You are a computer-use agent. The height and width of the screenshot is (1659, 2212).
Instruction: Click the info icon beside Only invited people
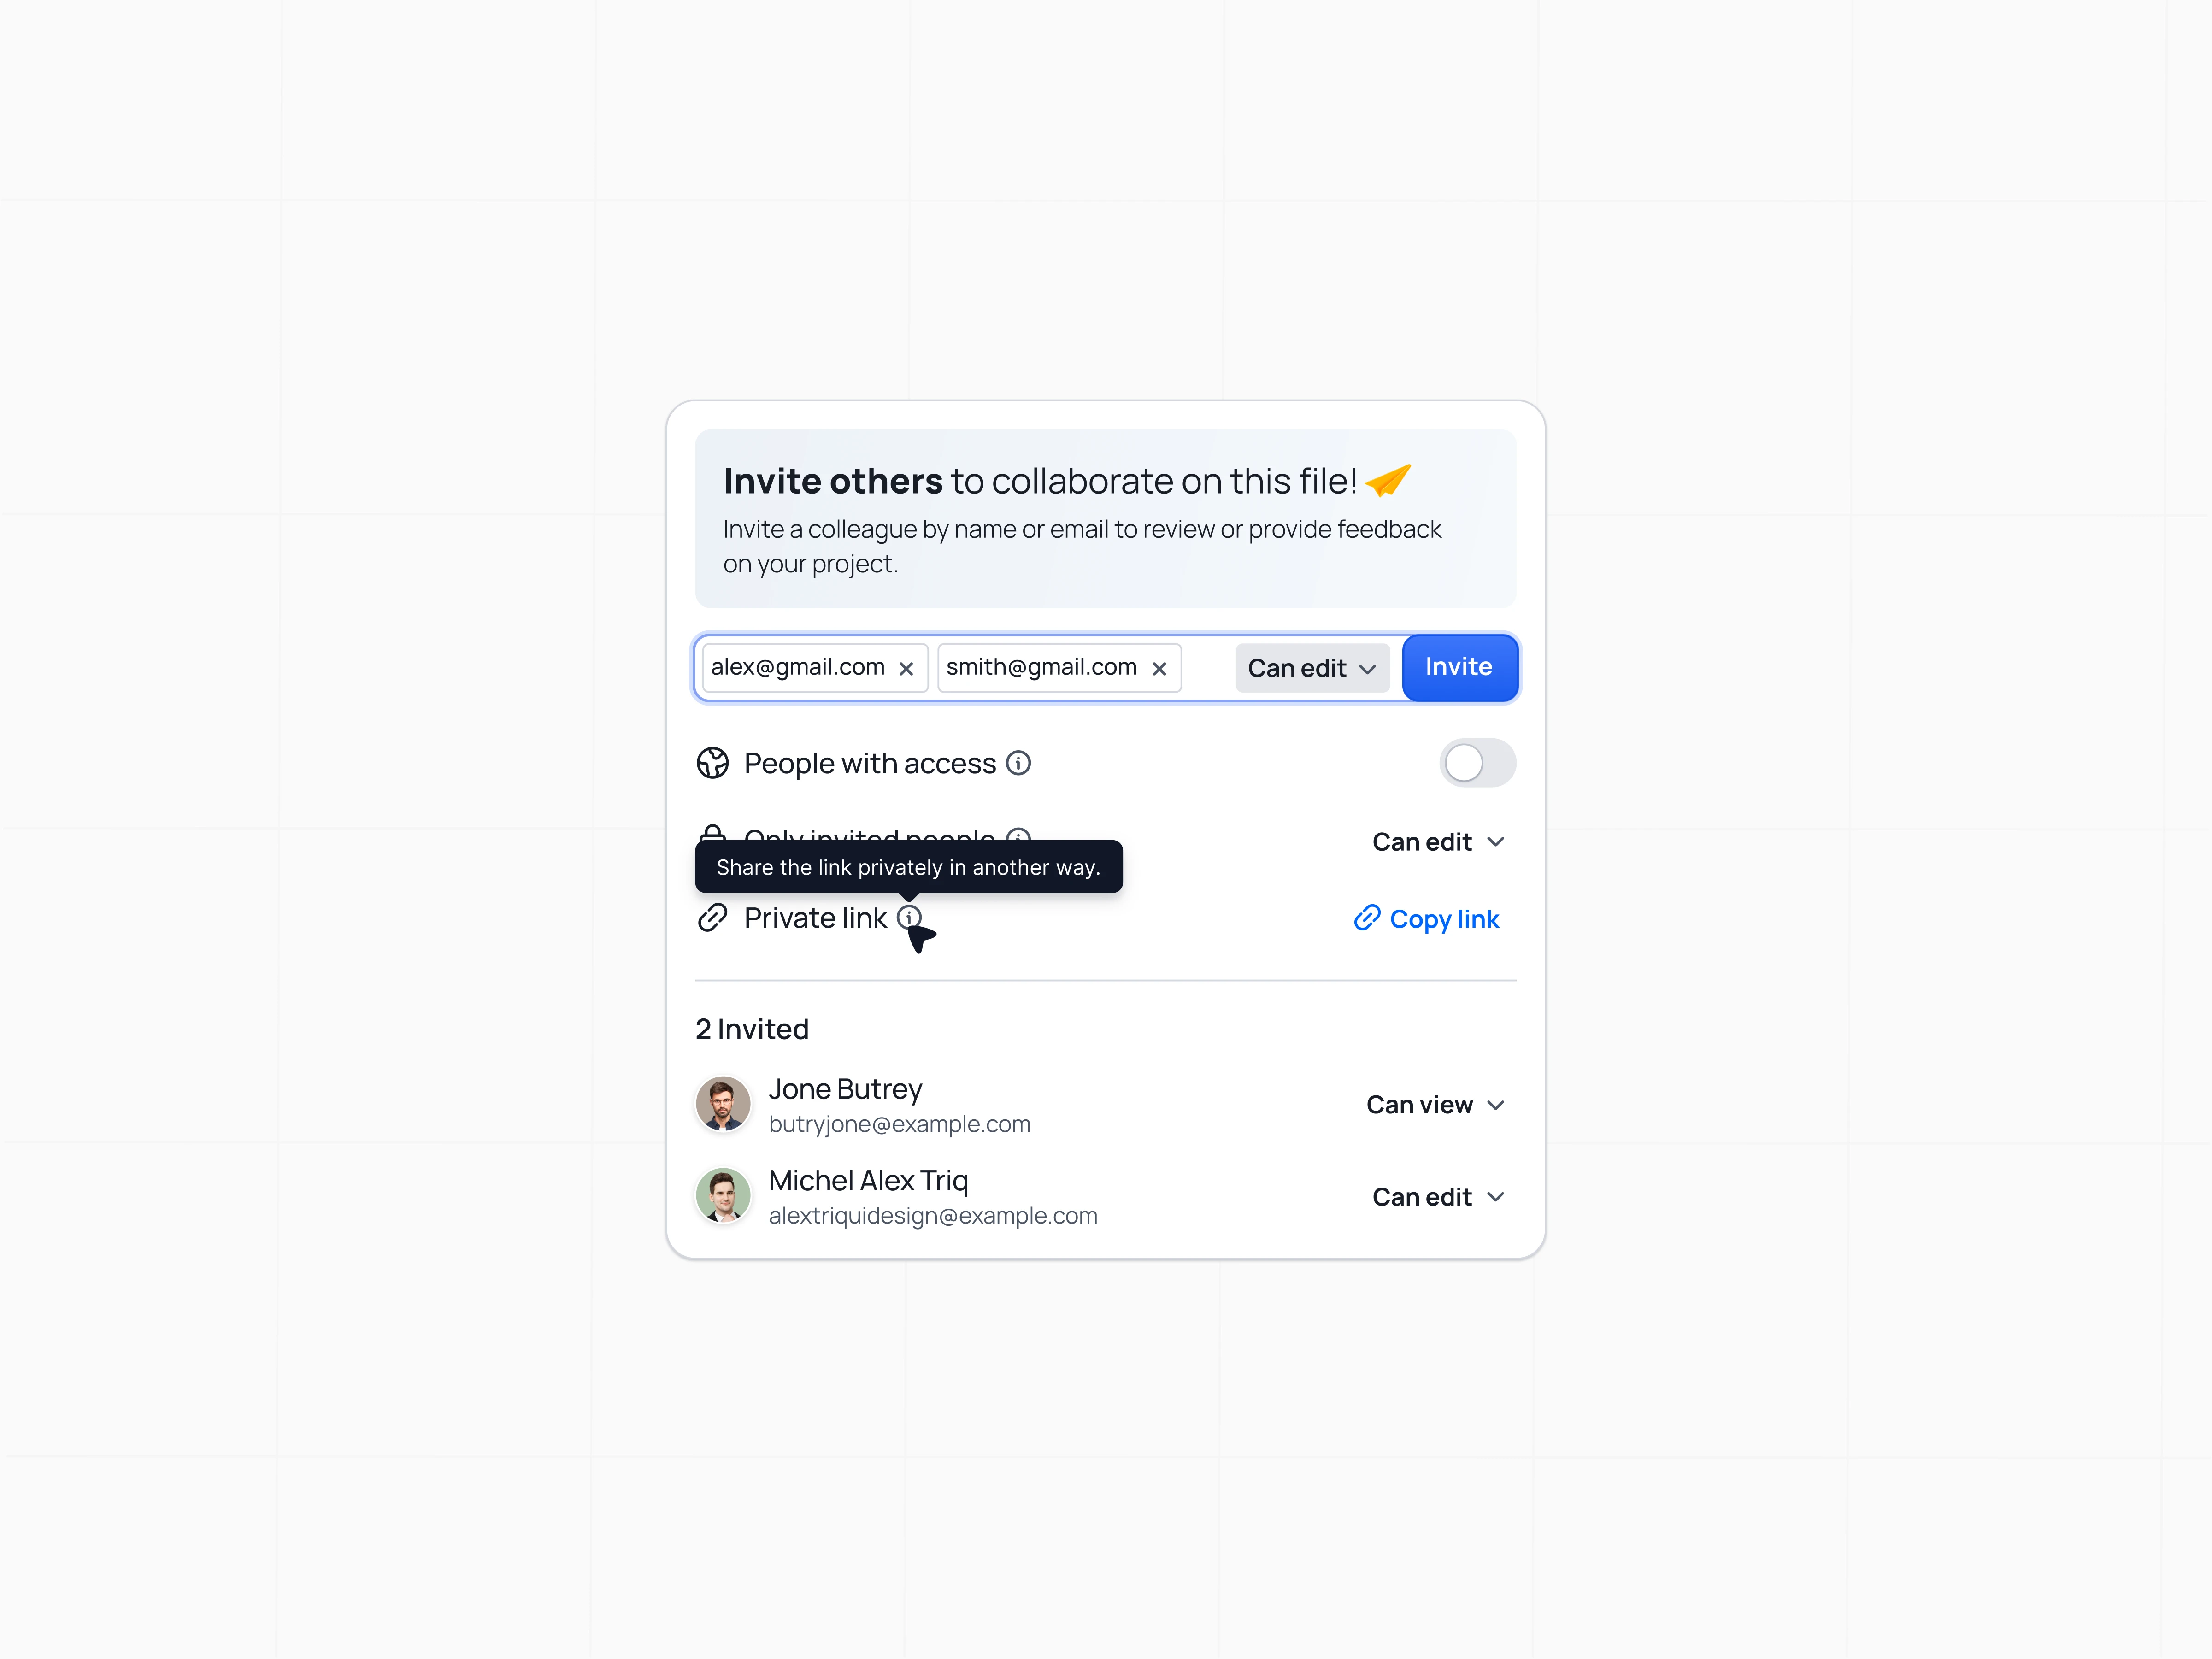1018,835
